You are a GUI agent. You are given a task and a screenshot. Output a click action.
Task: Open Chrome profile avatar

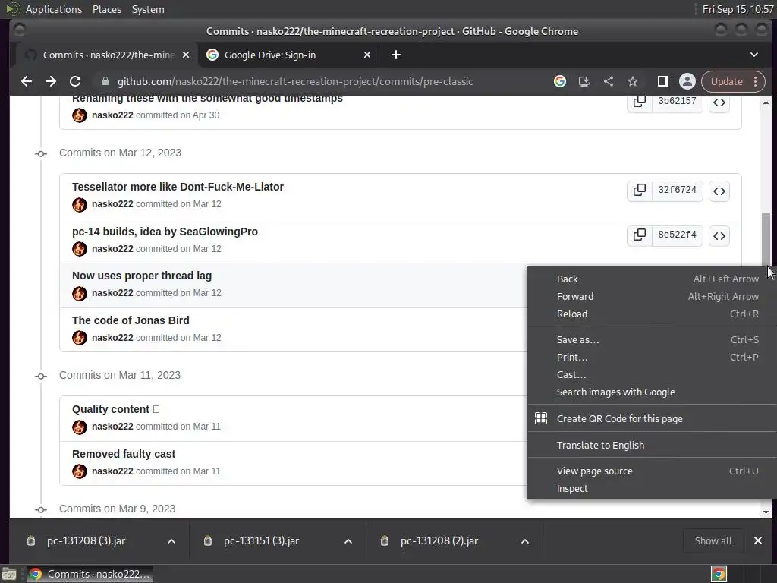pyautogui.click(x=687, y=81)
